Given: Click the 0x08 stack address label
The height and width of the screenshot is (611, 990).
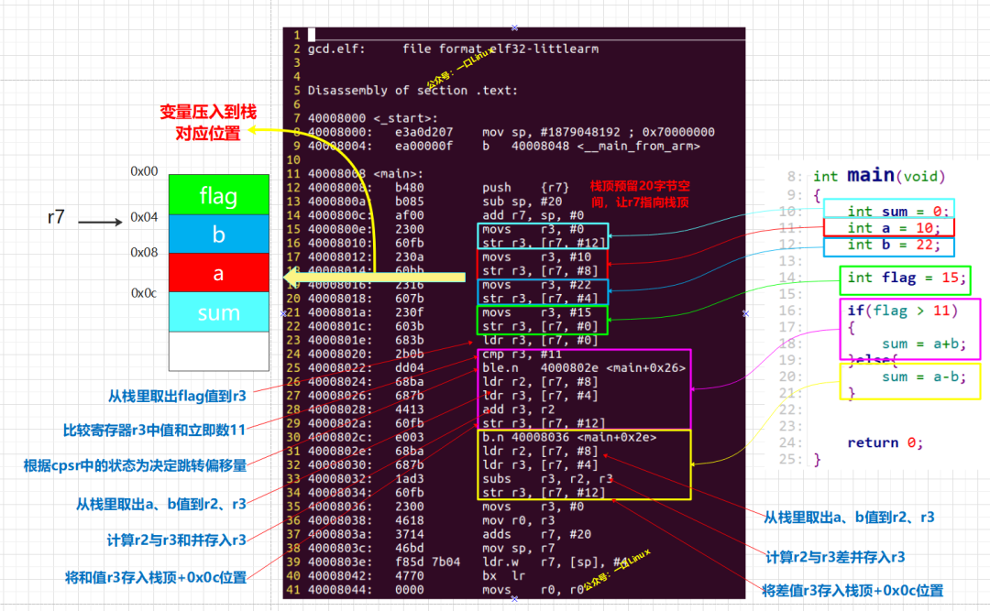Looking at the screenshot, I should pos(144,253).
